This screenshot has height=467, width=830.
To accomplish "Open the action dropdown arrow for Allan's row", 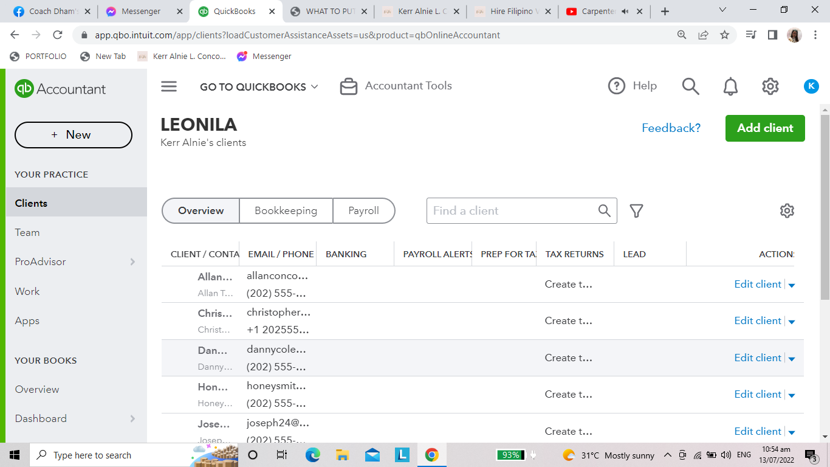I will (x=792, y=285).
